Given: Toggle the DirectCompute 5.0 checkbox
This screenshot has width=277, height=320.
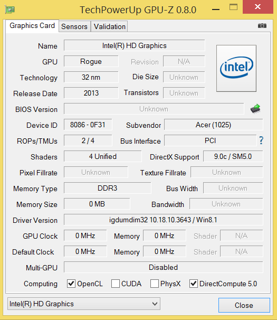Looking at the screenshot, I should 194,284.
